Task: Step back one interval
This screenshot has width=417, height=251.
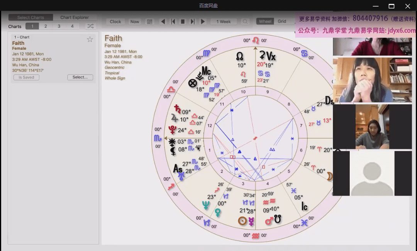Action: pos(173,22)
